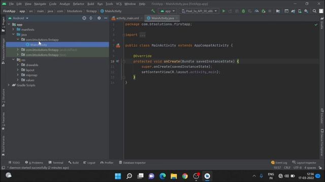The image size is (325, 182).
Task: Collapse the res folder
Action: point(14,60)
